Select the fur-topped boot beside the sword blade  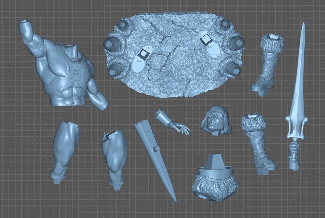267,65
